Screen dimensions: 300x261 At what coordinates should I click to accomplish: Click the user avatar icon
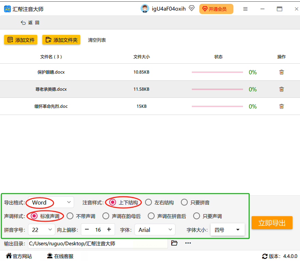145,9
